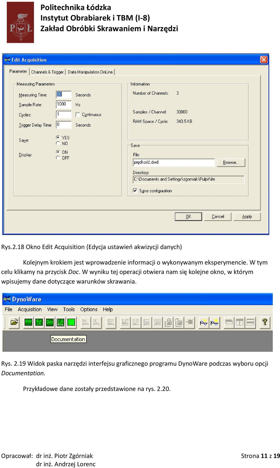280x468 pixels.
Task: Select Save YES radio button
Action: (58, 137)
